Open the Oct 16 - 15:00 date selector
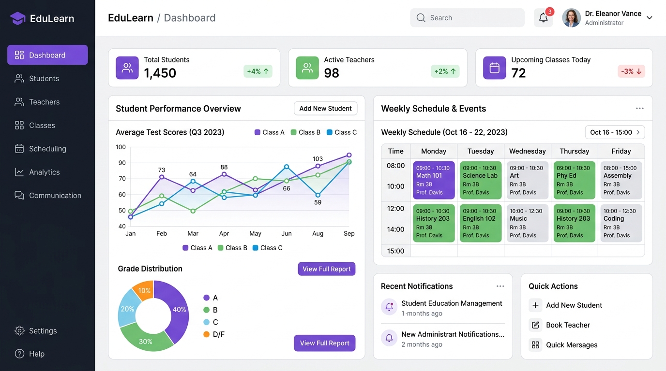The image size is (666, 371). (615, 132)
